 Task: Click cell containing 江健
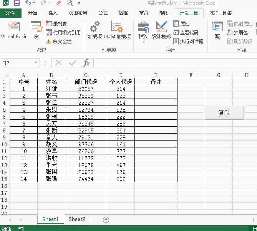click(x=51, y=89)
